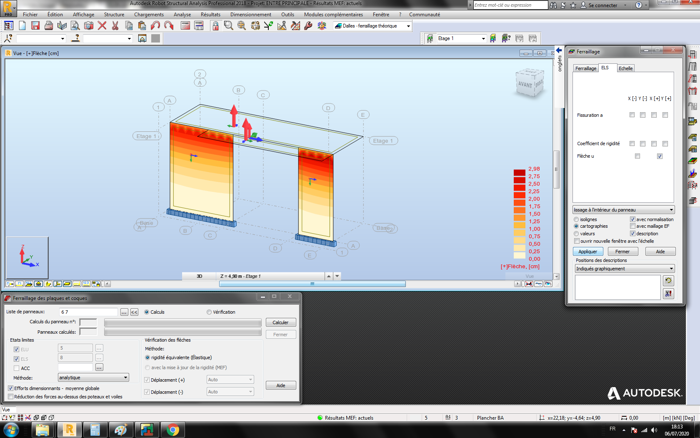Open the Chargements menu
This screenshot has width=700, height=438.
[149, 15]
